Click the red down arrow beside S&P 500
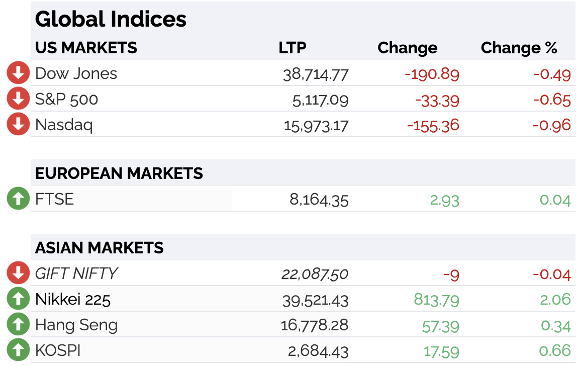 click(18, 99)
